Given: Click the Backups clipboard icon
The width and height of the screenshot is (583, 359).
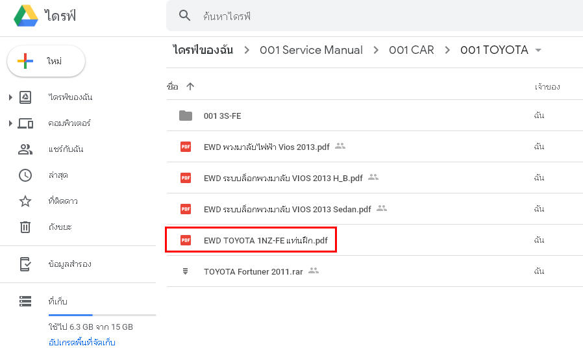Looking at the screenshot, I should click(25, 264).
